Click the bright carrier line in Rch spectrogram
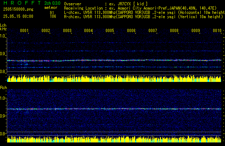The image size is (225, 146). (114, 109)
